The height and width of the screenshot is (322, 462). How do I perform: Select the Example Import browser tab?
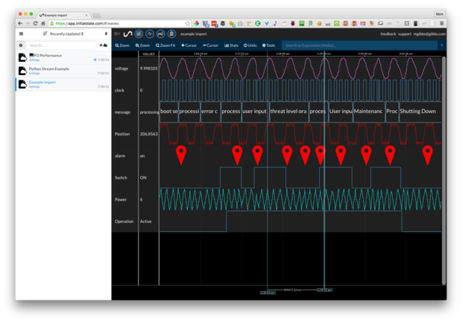[63, 15]
